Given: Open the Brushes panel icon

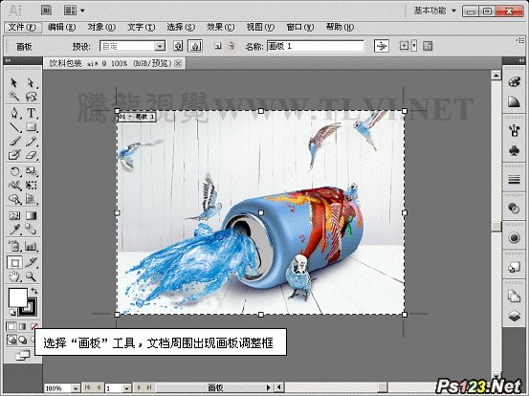Looking at the screenshot, I should click(x=514, y=130).
